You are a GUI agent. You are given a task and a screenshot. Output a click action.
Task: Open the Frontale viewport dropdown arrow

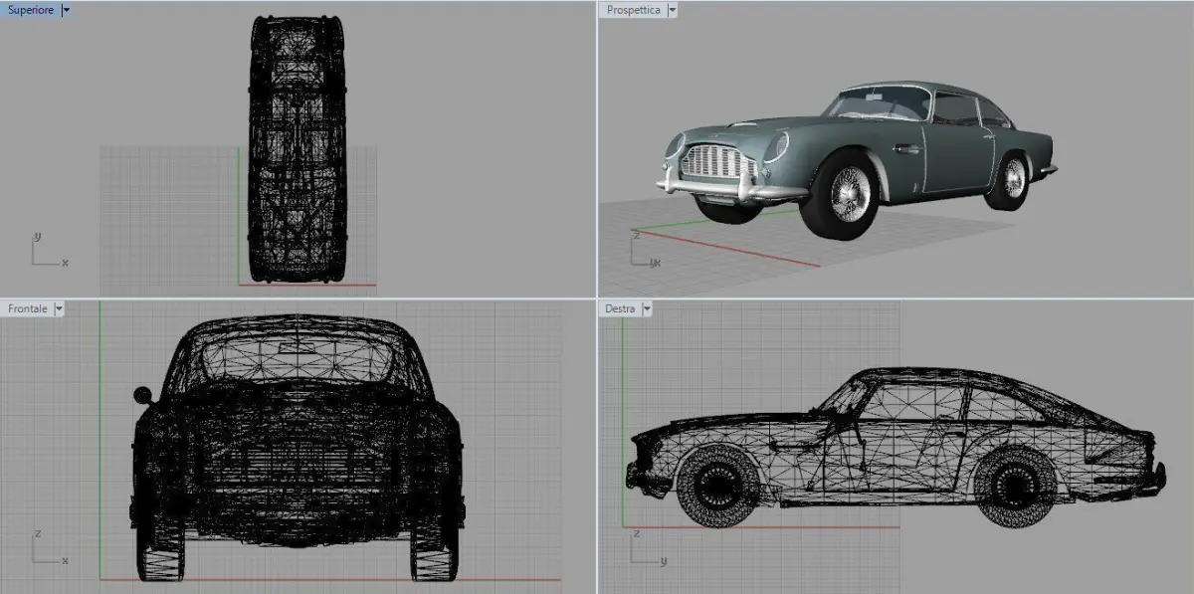[59, 309]
